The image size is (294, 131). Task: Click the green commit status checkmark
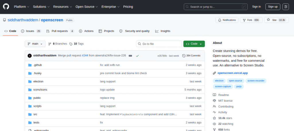tap(138, 56)
